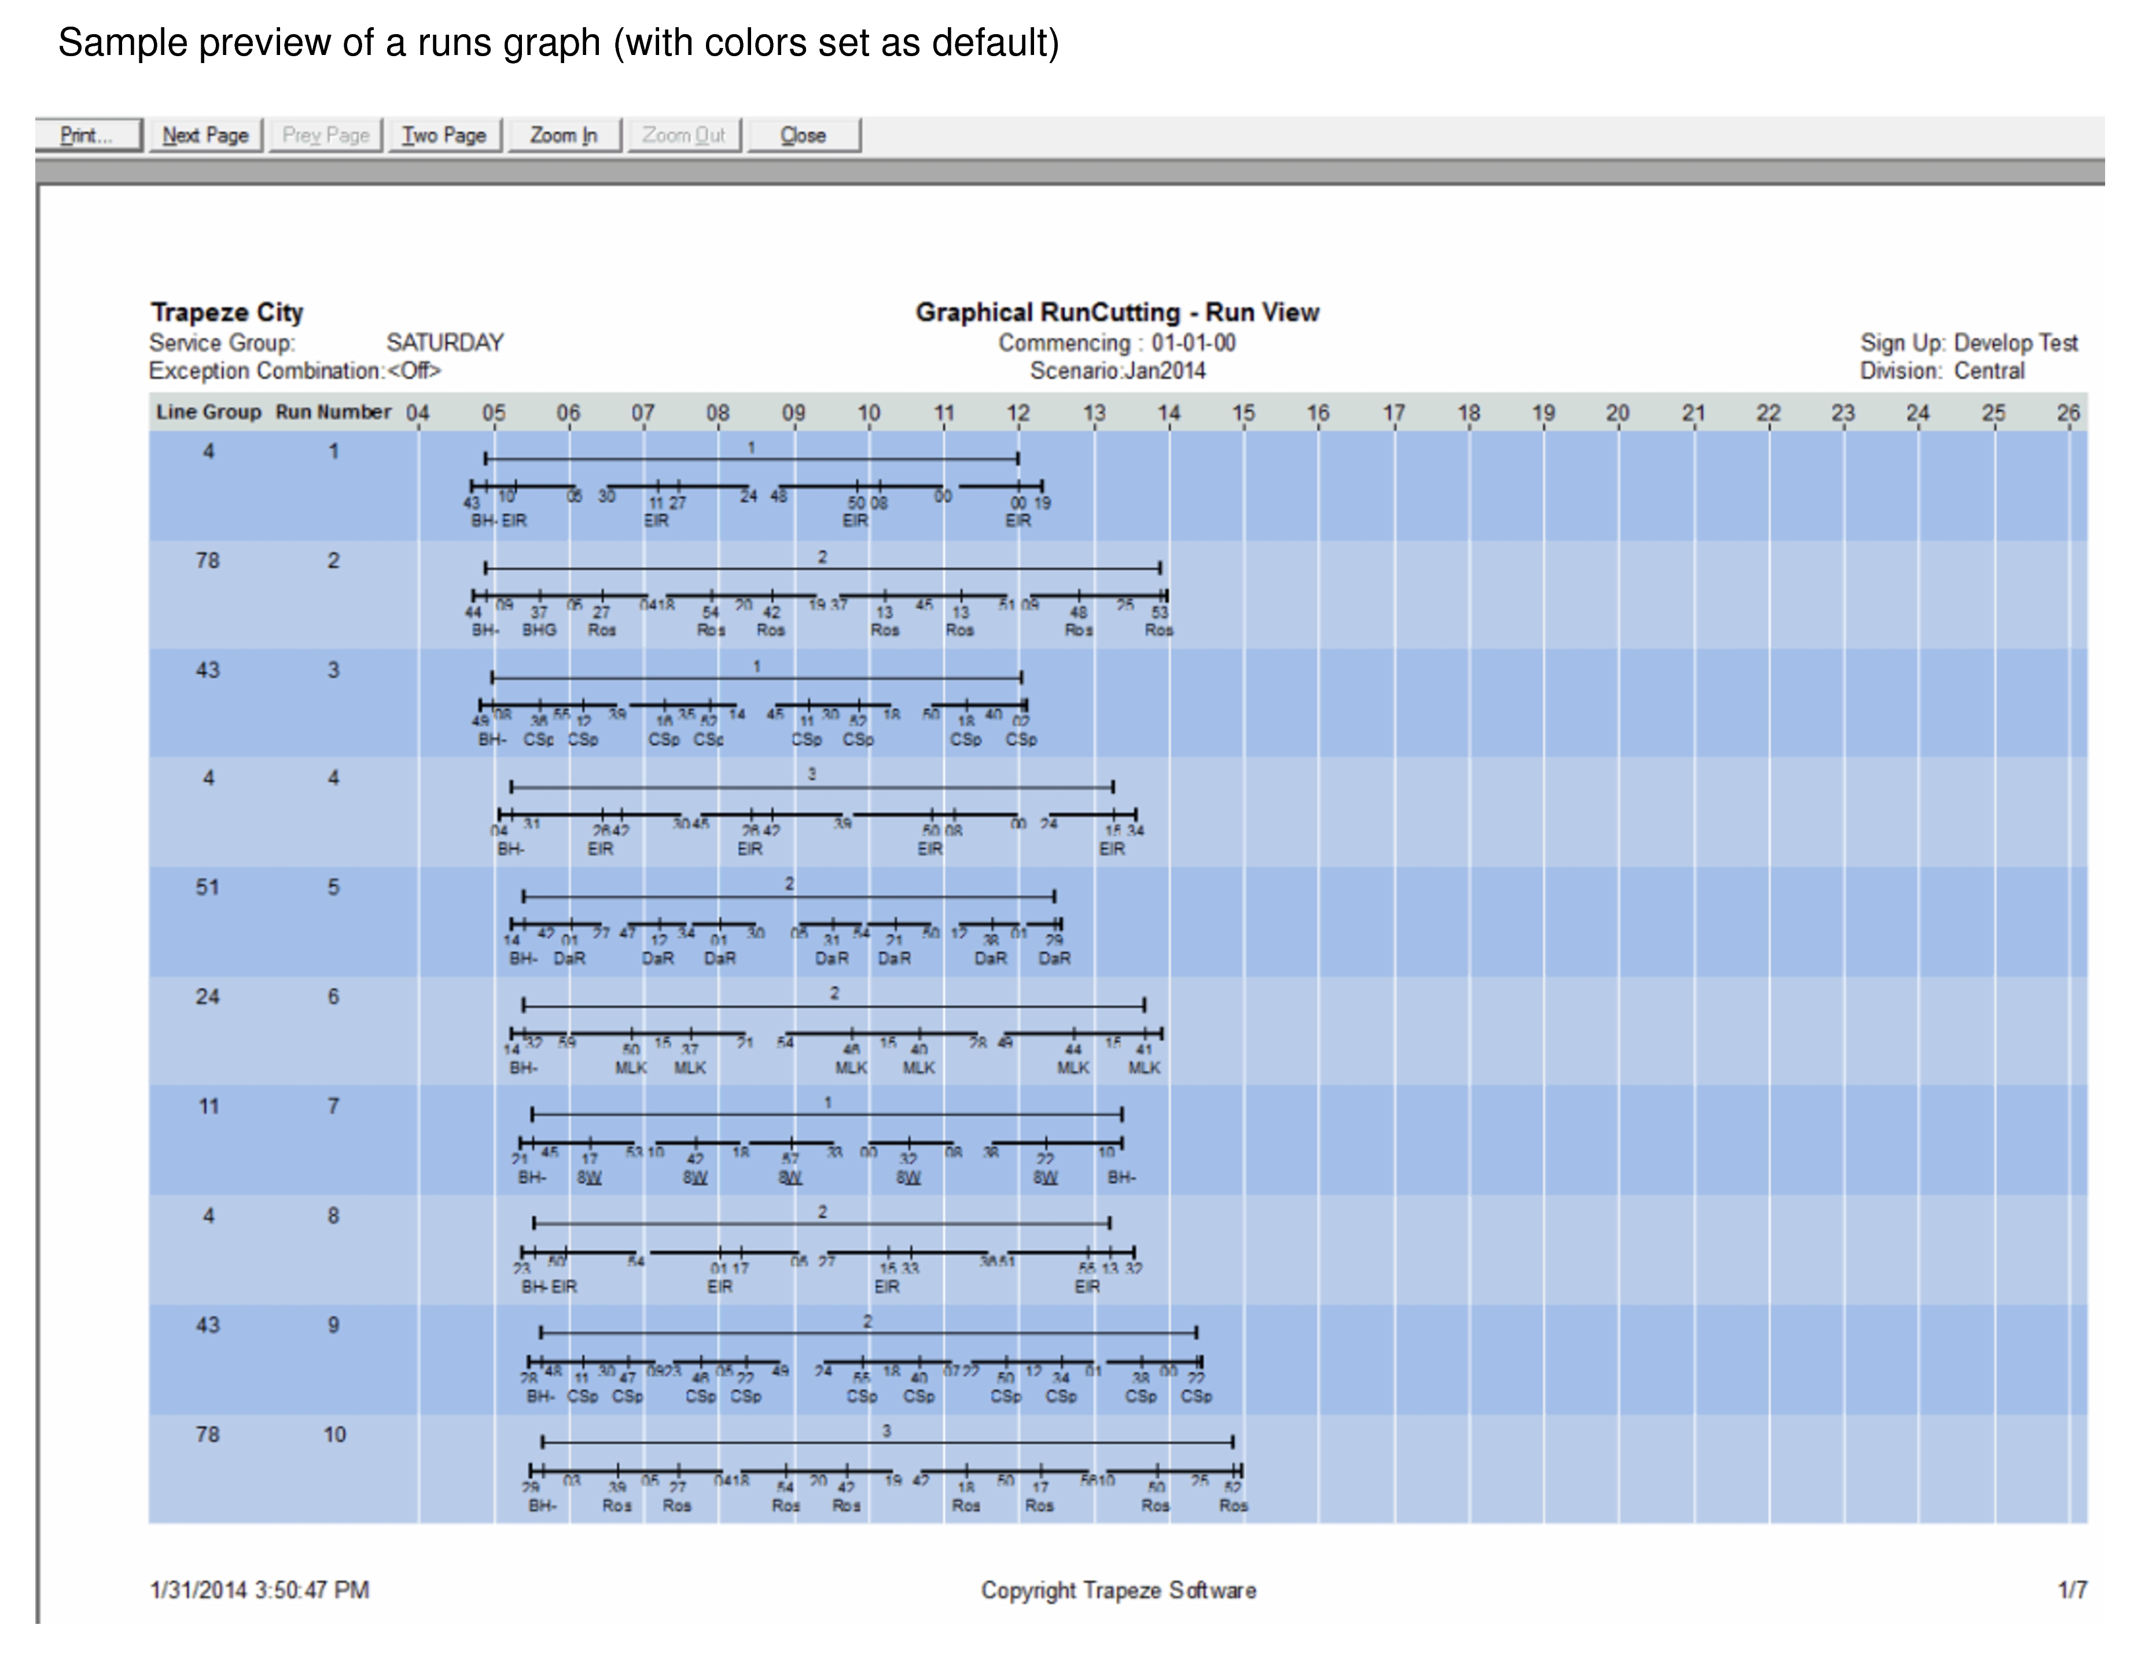
Task: Click the Run Number column header
Action: (332, 412)
